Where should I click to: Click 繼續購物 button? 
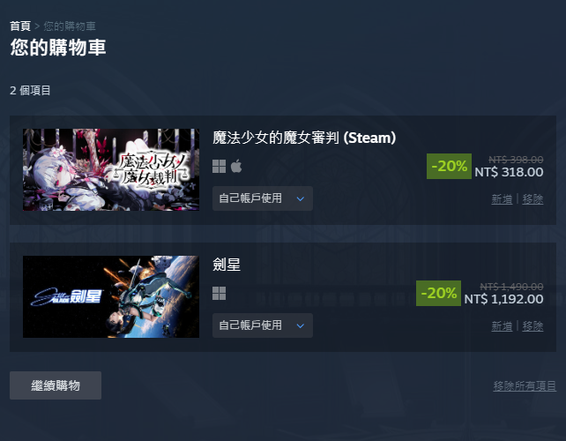tap(56, 385)
